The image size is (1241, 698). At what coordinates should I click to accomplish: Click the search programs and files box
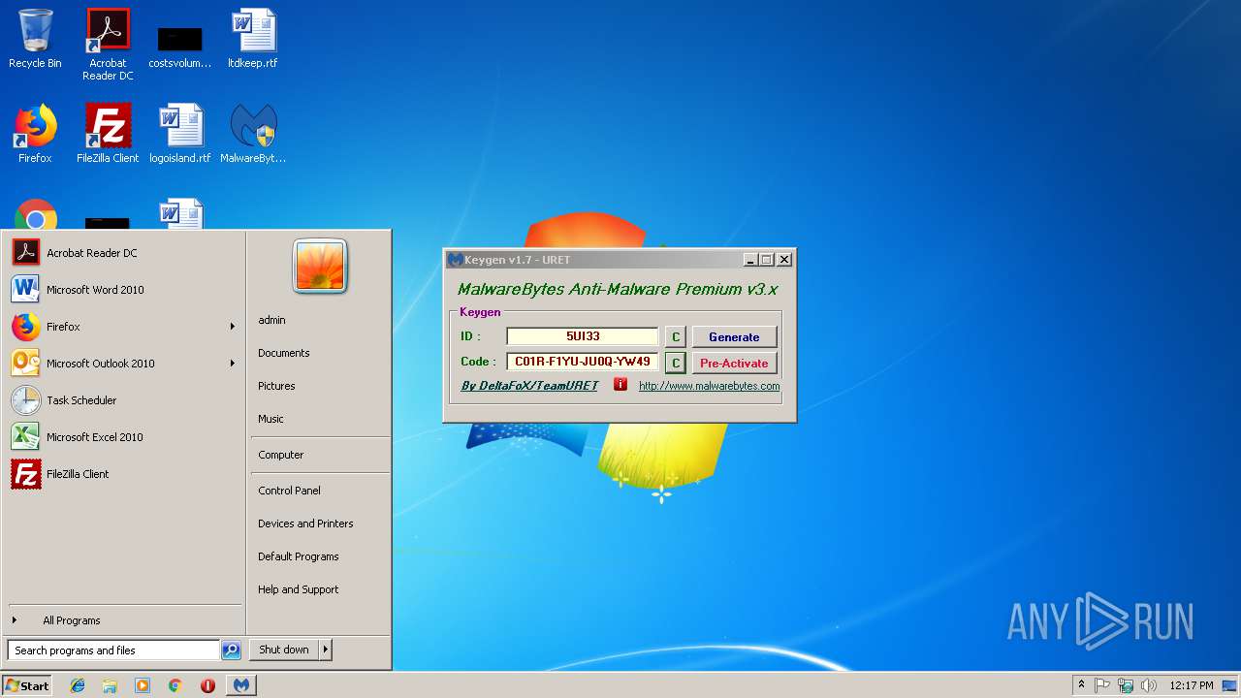(x=113, y=650)
